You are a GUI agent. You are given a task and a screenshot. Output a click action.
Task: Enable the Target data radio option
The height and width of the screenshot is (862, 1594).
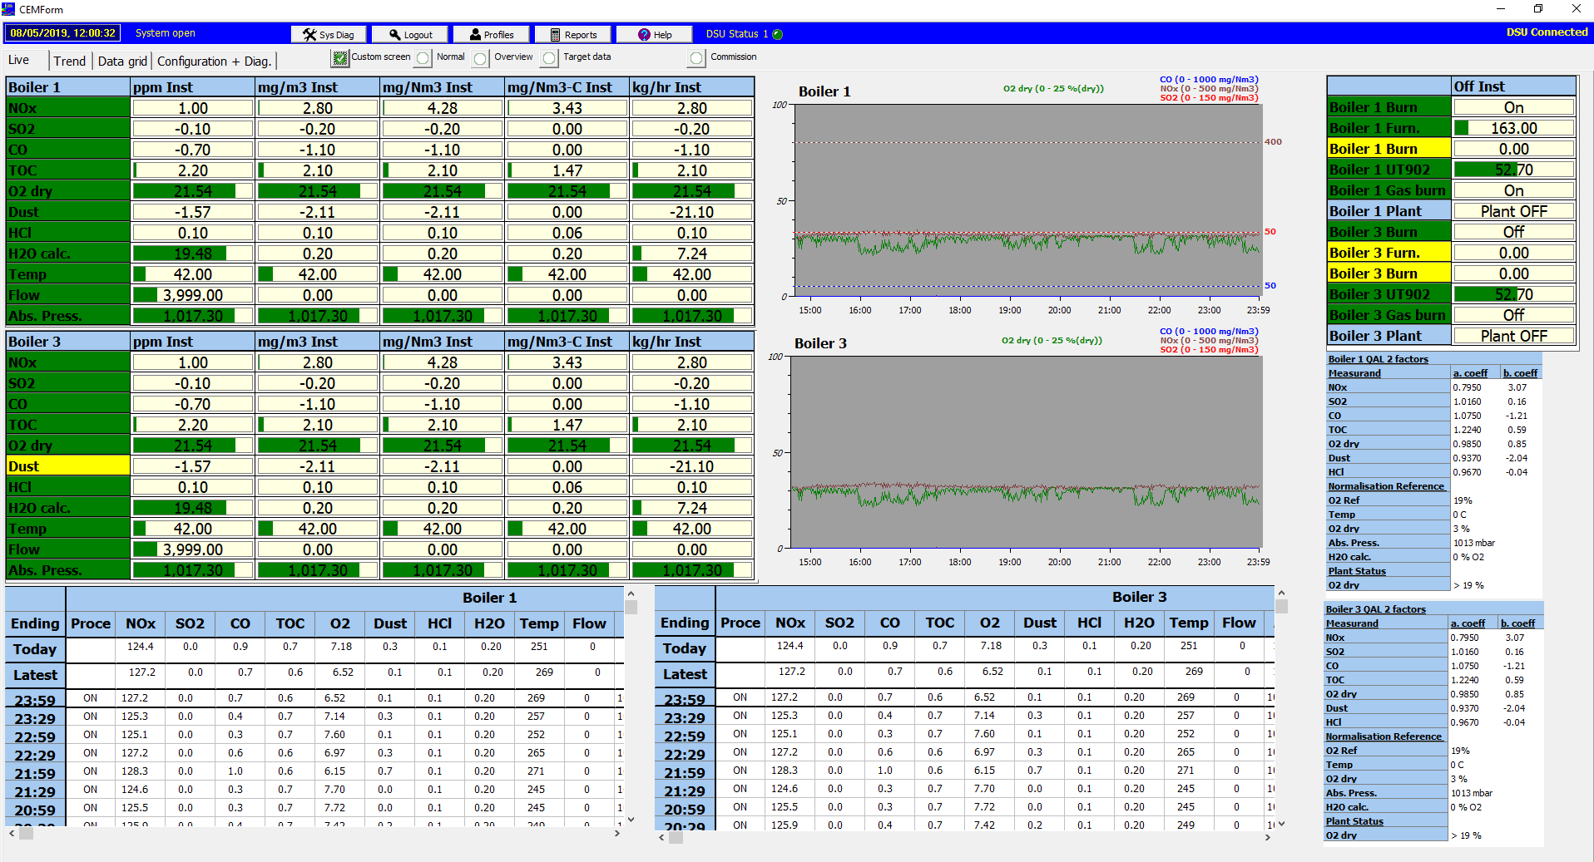(549, 58)
